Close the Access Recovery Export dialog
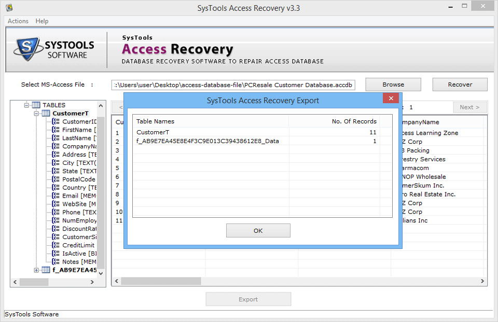Screen dimensions: 498x322 [x=391, y=98]
